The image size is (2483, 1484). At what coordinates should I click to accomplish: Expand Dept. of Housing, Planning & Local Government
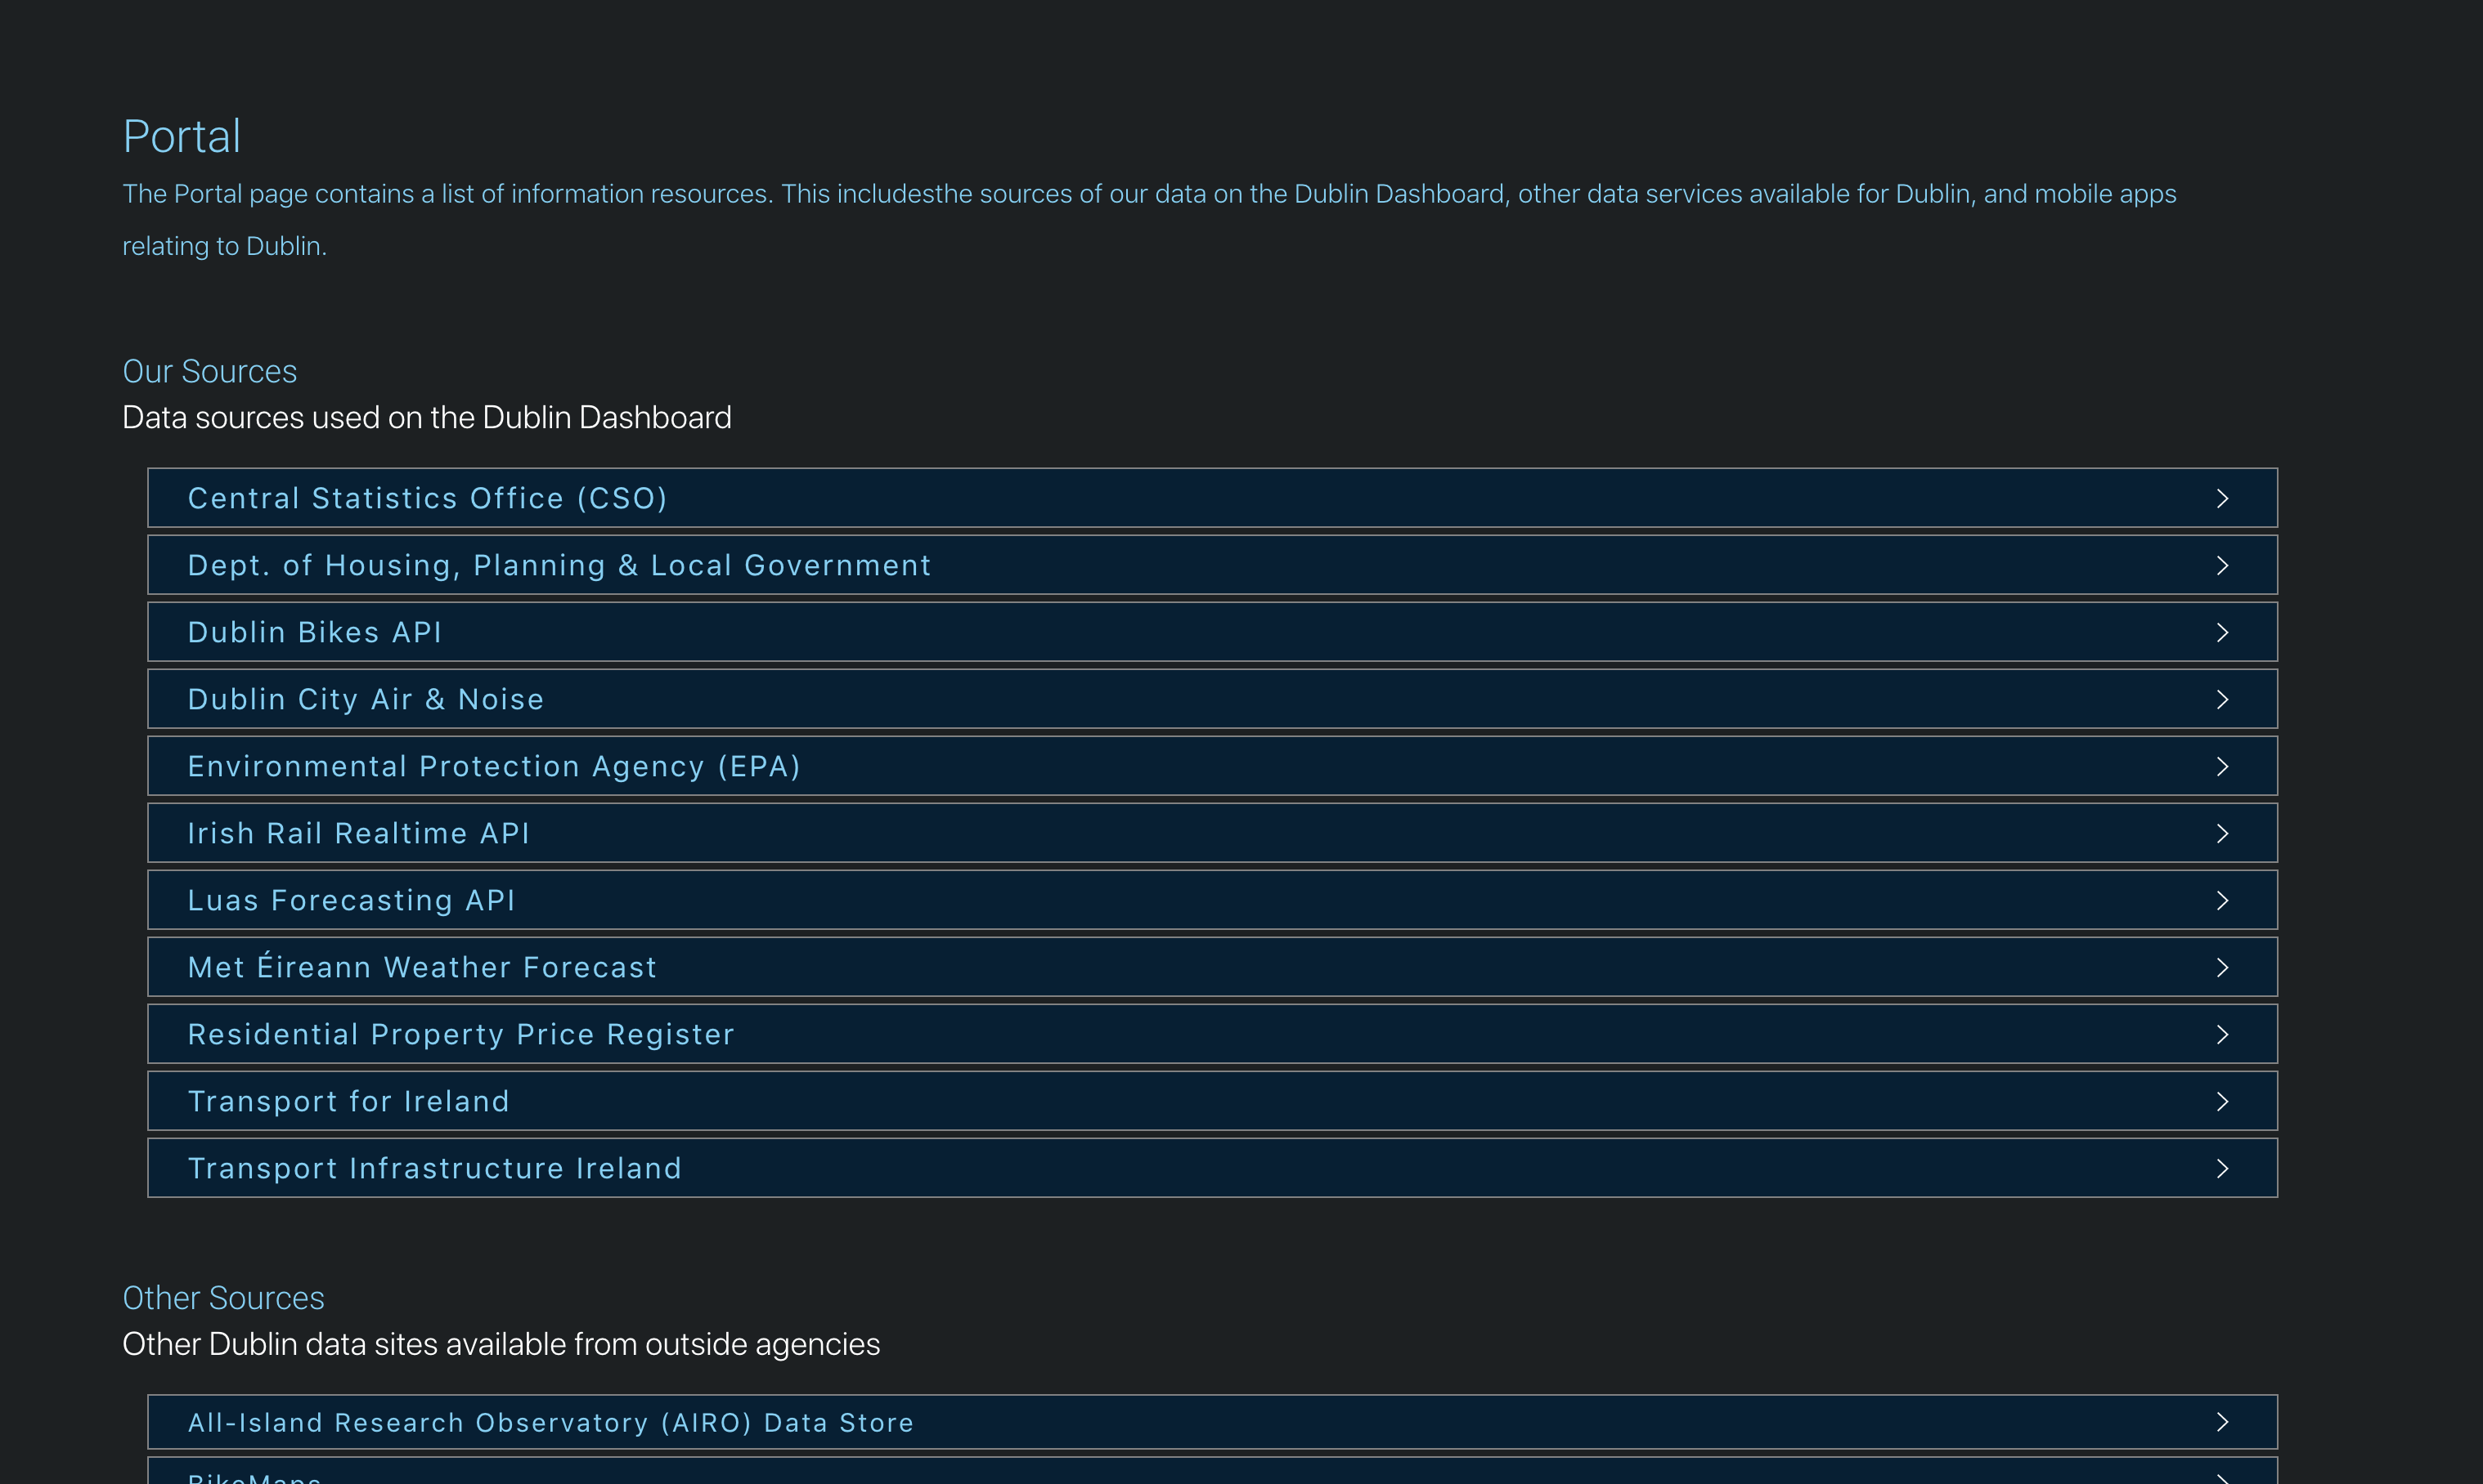(x=559, y=565)
